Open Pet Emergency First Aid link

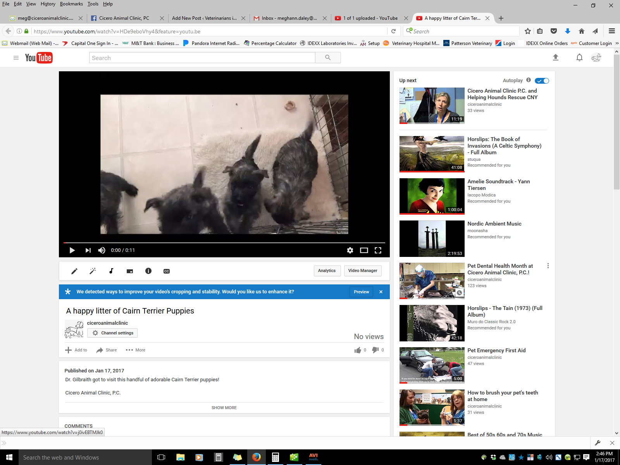pyautogui.click(x=496, y=350)
